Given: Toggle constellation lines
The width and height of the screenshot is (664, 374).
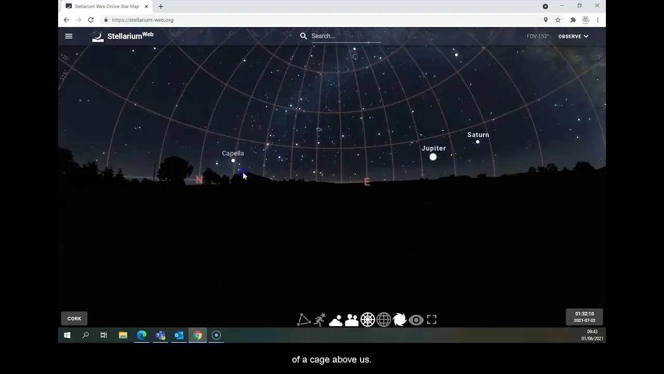Looking at the screenshot, I should tap(303, 320).
